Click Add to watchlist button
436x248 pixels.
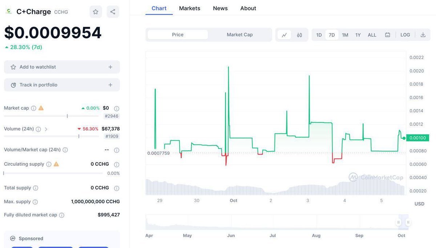click(62, 67)
